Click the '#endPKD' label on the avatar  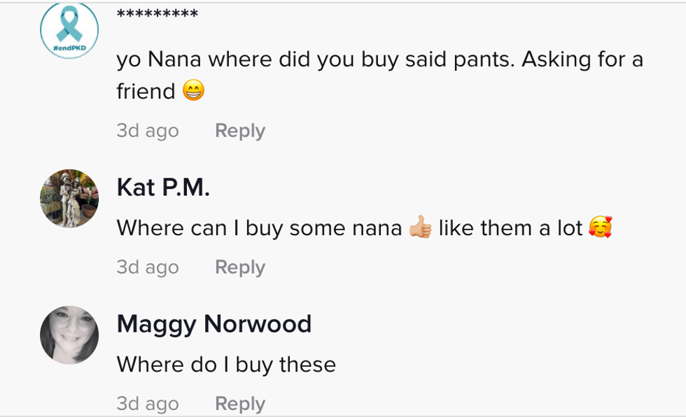[x=69, y=47]
